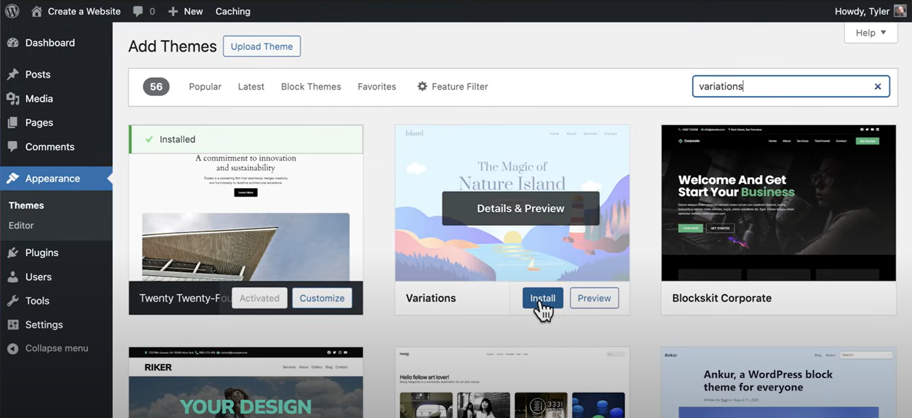This screenshot has height=418, width=912.
Task: Click the Settings sliders icon
Action: tap(13, 325)
